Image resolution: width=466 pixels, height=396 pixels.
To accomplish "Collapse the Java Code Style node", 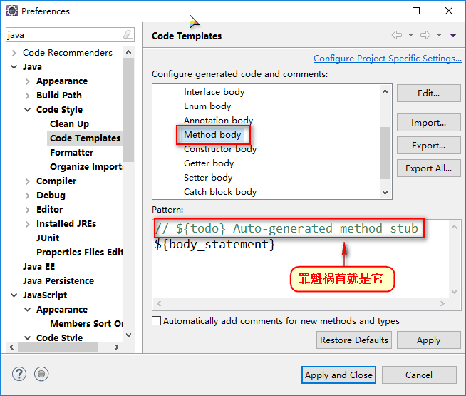I will tap(27, 110).
